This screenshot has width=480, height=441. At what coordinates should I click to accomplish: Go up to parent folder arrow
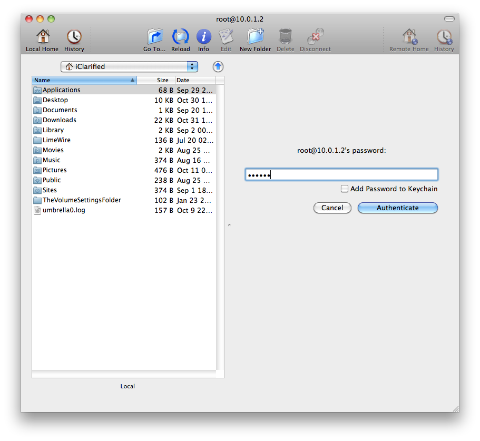click(x=218, y=66)
